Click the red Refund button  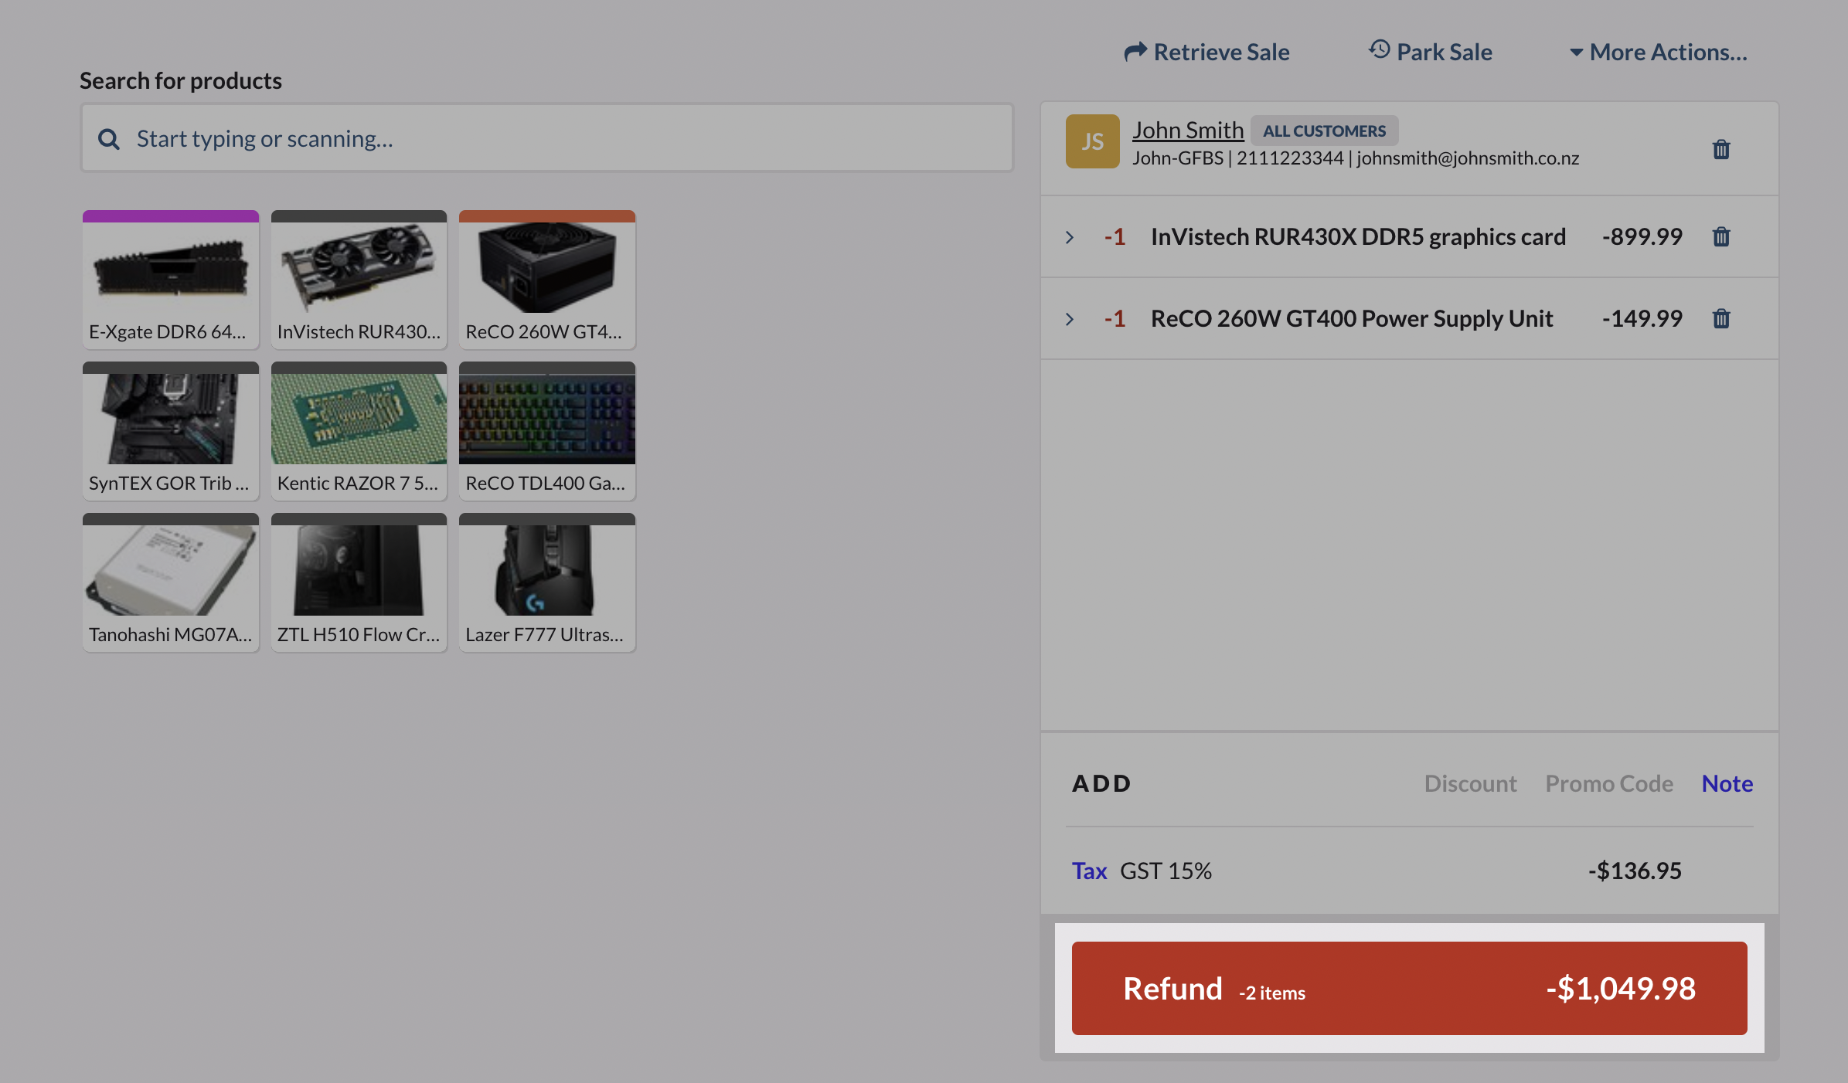click(1409, 989)
